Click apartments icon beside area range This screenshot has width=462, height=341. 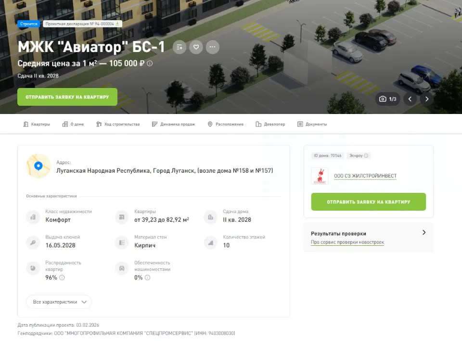point(122,217)
